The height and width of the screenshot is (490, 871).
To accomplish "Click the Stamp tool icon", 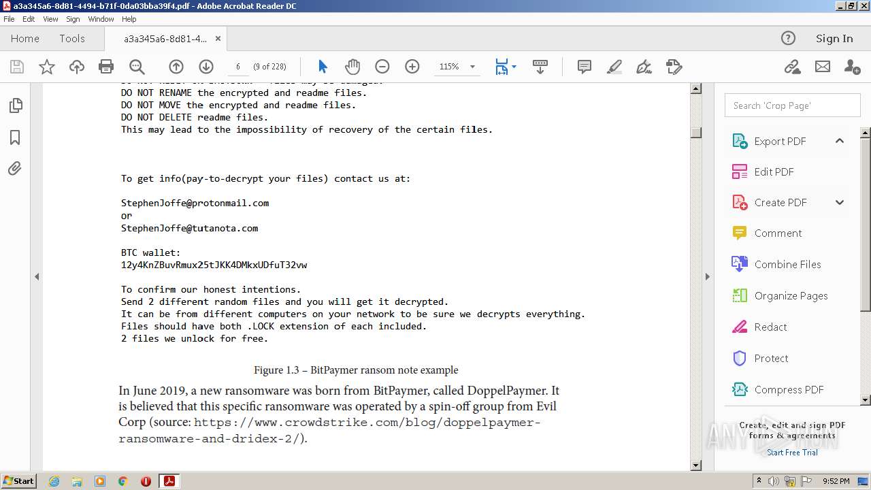I will pyautogui.click(x=674, y=67).
